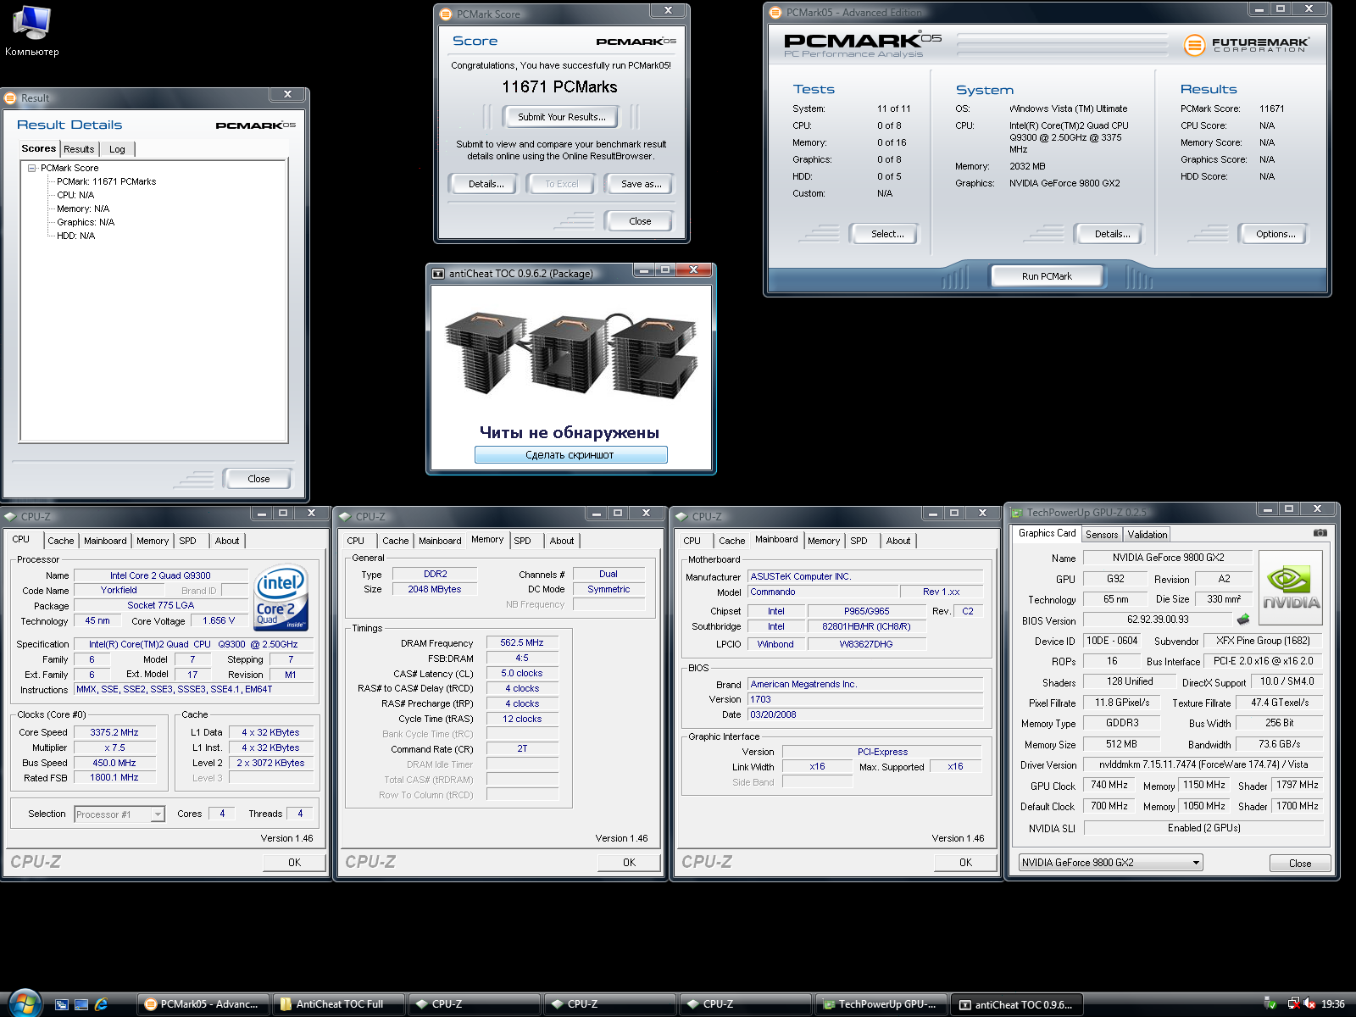1356x1017 pixels.
Task: Click the Сделать скриншот button
Action: 570,455
